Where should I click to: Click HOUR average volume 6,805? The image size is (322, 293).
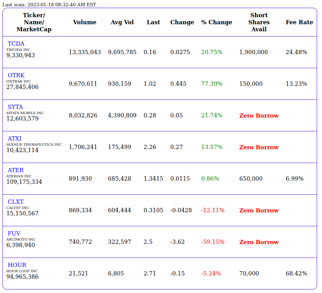pyautogui.click(x=116, y=273)
